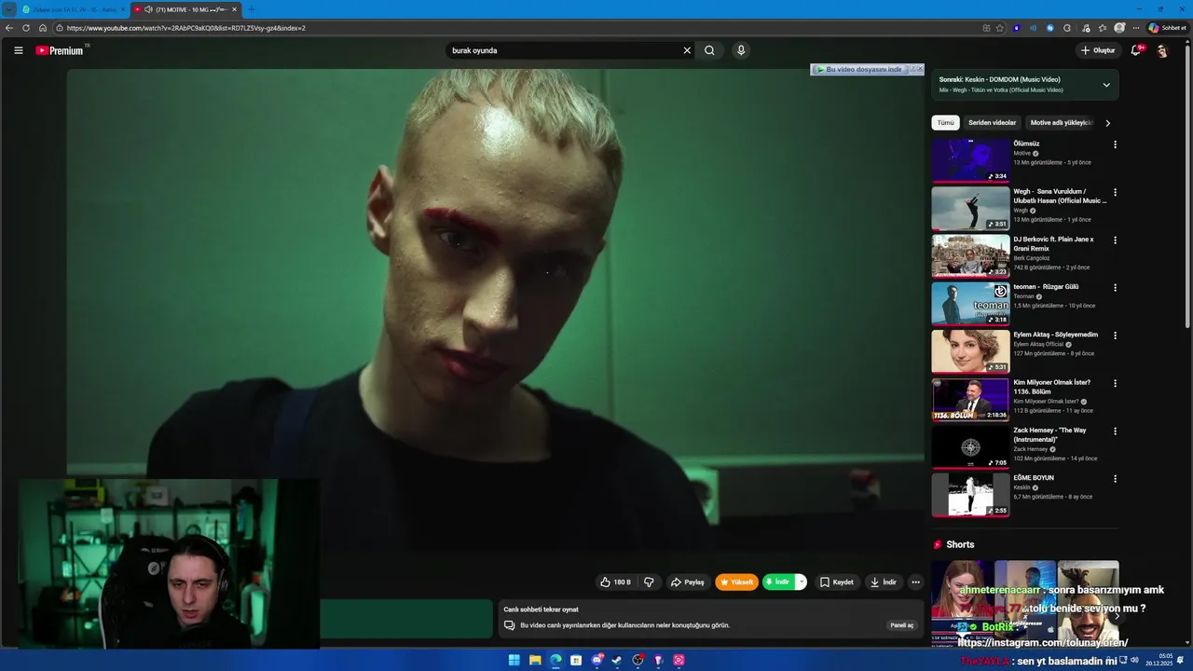Close the video download banner

tap(920, 69)
